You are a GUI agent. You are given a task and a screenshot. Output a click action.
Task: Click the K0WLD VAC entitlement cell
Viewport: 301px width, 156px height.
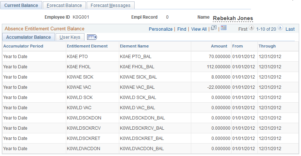[x=79, y=108]
